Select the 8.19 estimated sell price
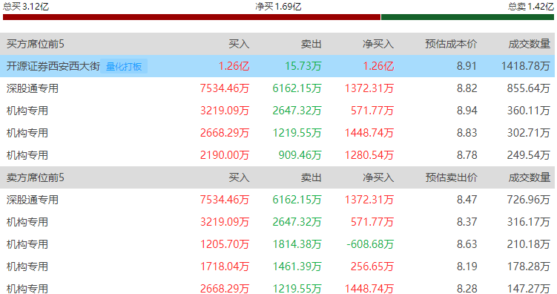 click(x=467, y=267)
